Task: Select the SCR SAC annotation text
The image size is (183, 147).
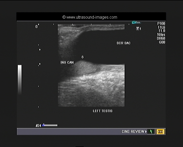Action: point(123,43)
